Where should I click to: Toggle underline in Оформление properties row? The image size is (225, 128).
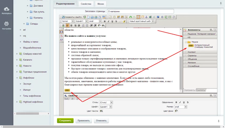pyautogui.click(x=184, y=102)
